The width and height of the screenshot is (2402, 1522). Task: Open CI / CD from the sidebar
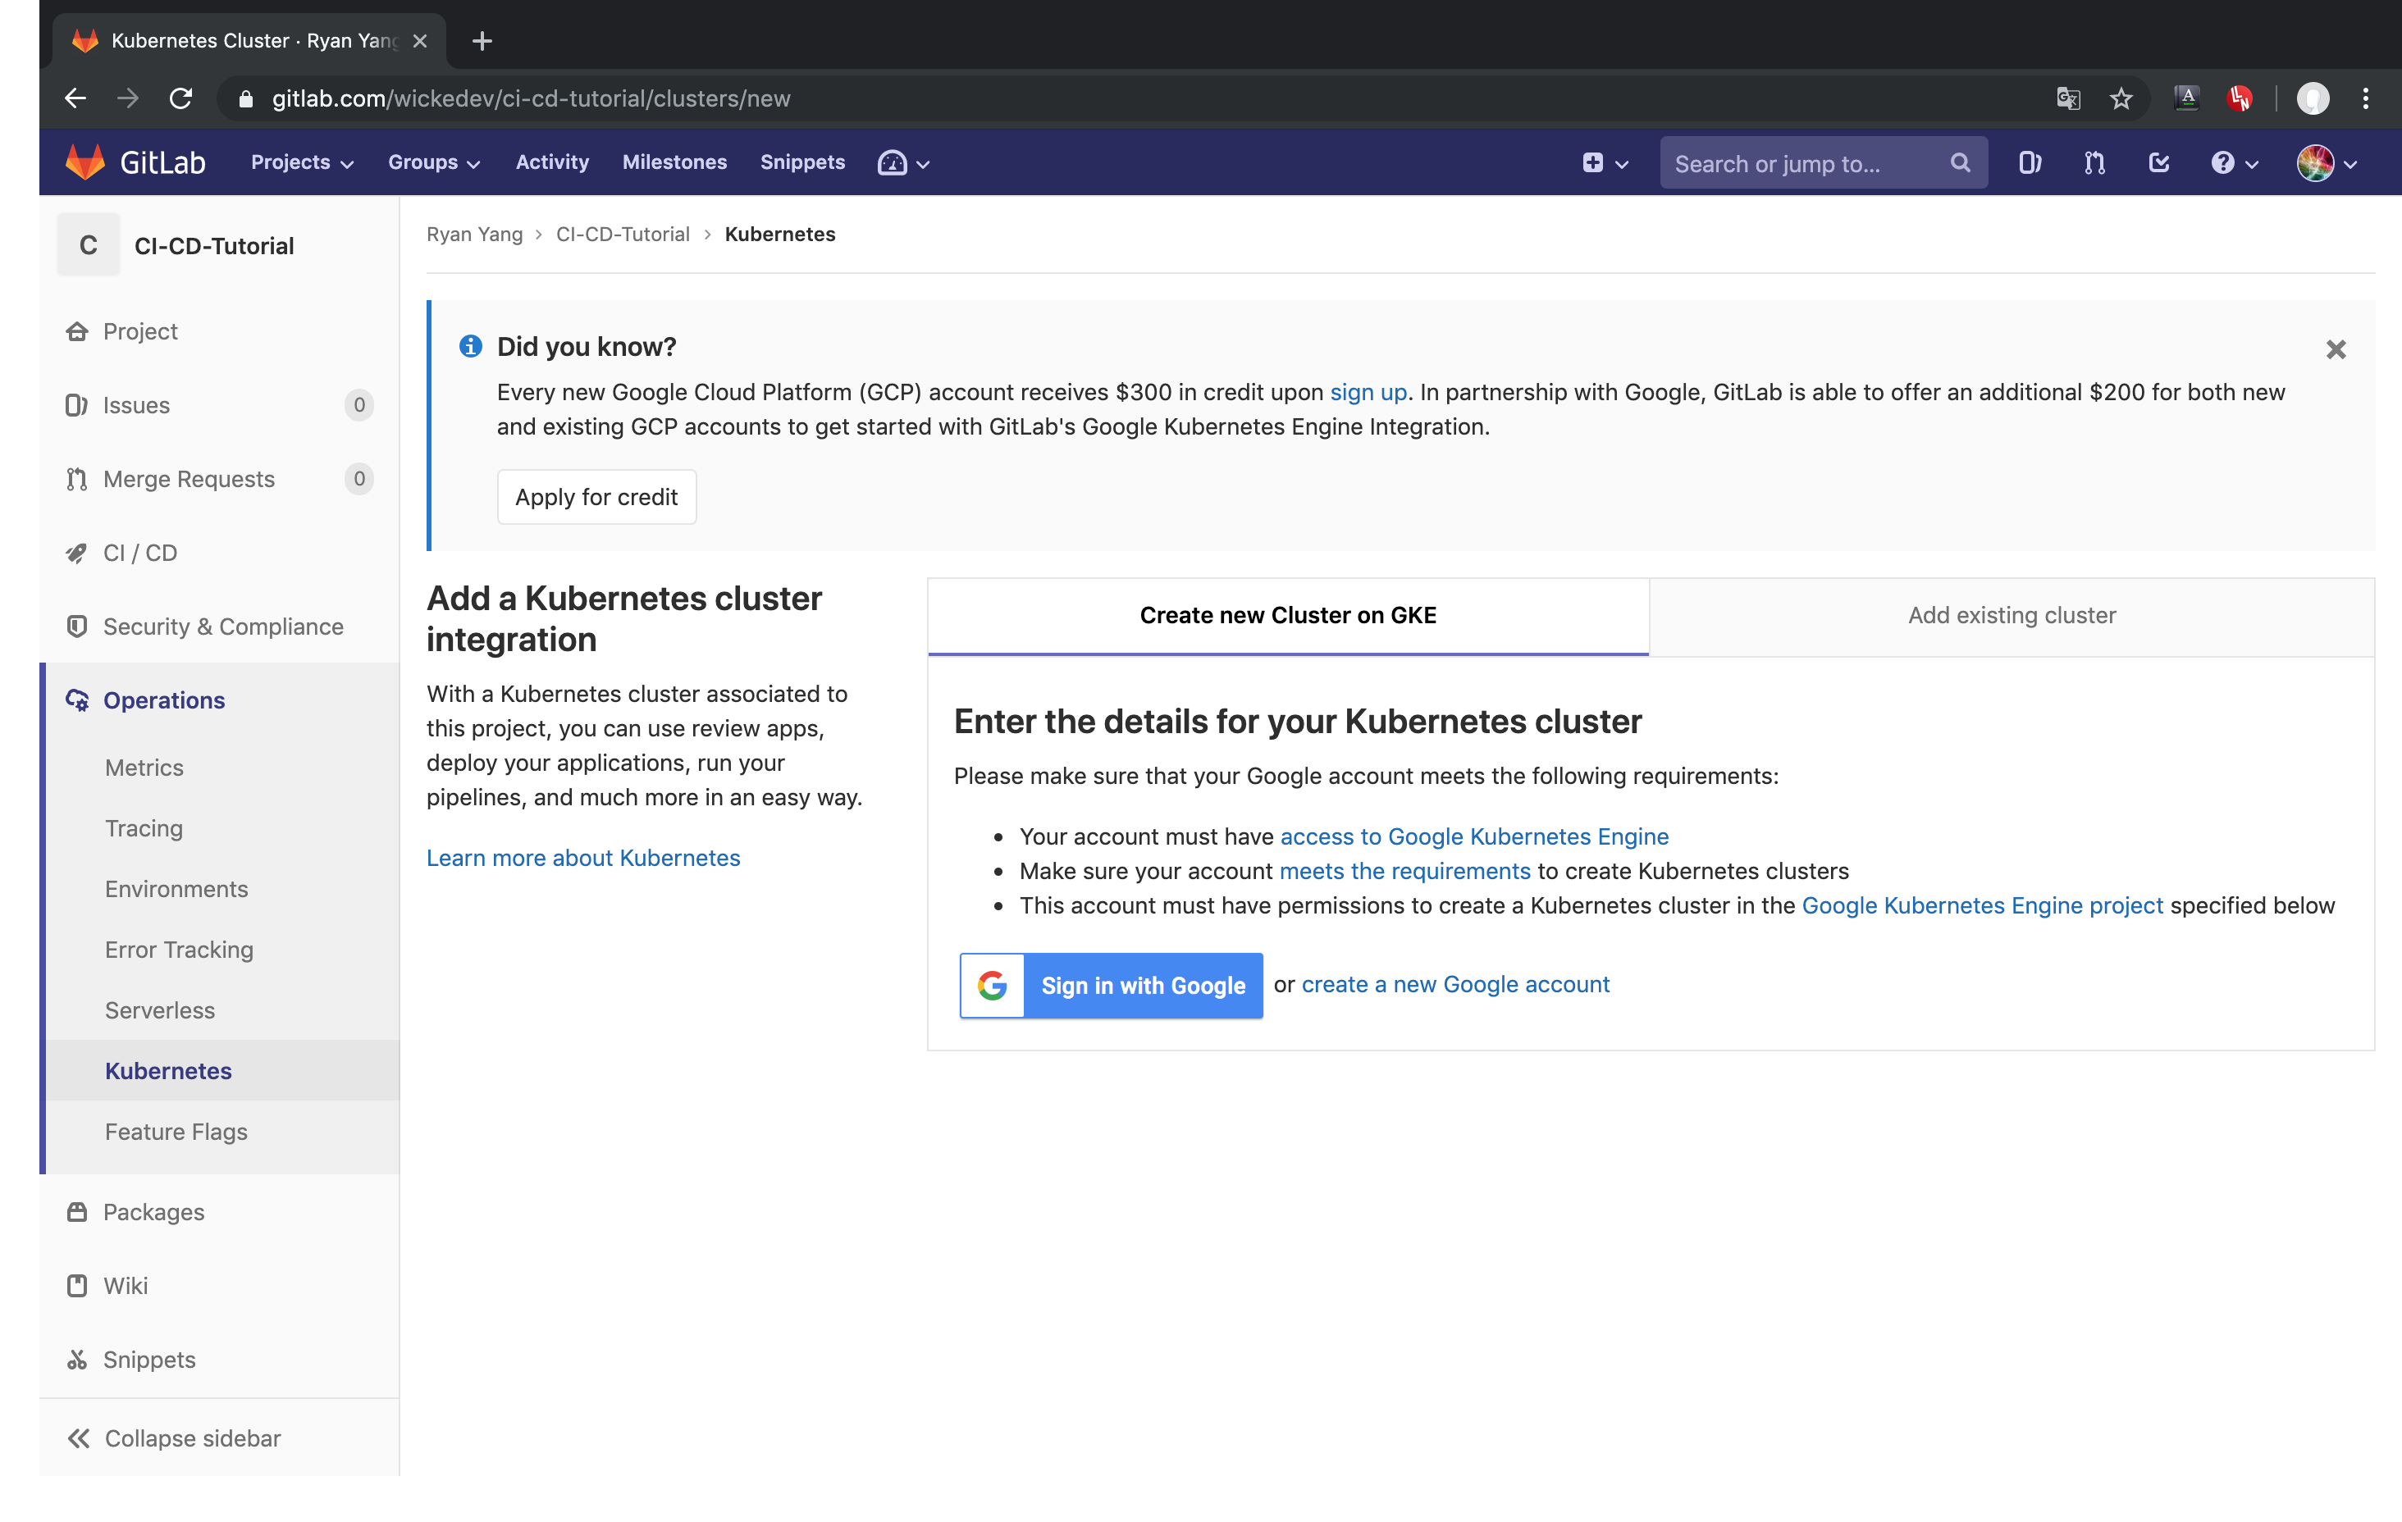click(x=139, y=553)
